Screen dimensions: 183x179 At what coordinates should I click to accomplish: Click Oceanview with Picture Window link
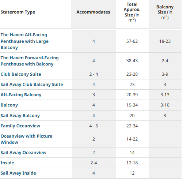click(x=26, y=139)
